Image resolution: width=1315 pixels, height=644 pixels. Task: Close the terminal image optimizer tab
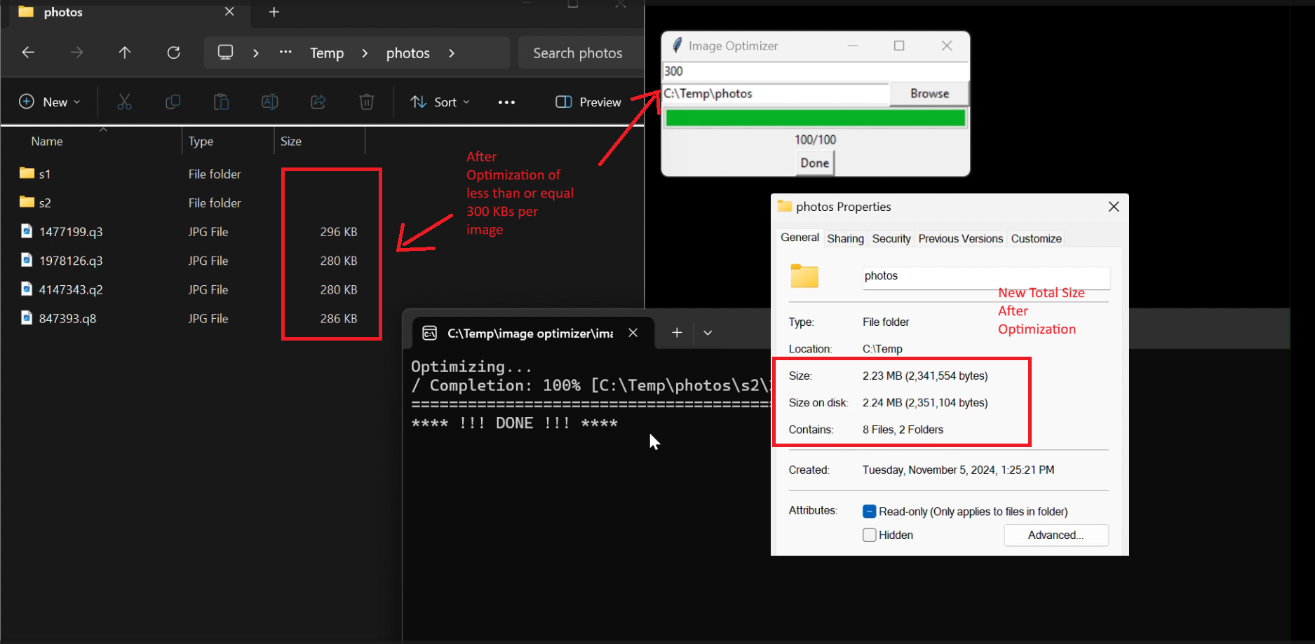633,333
